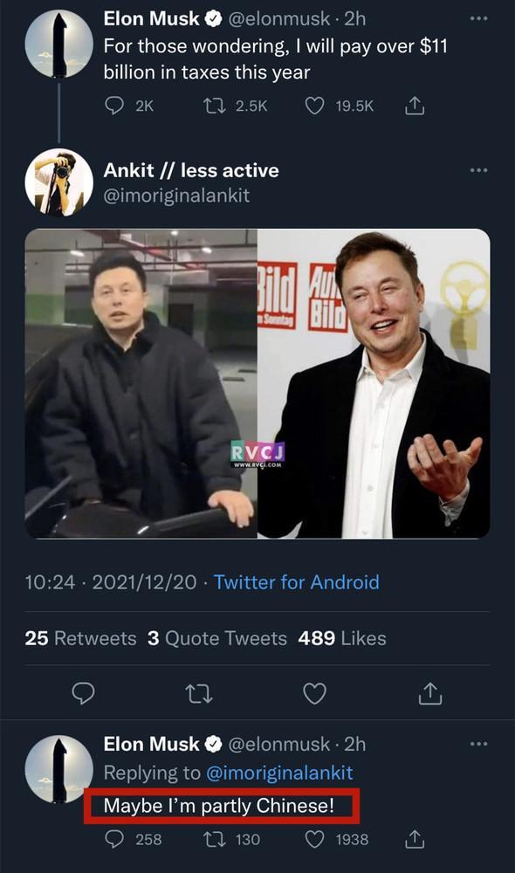Open the side-by-side comparison image

257,383
